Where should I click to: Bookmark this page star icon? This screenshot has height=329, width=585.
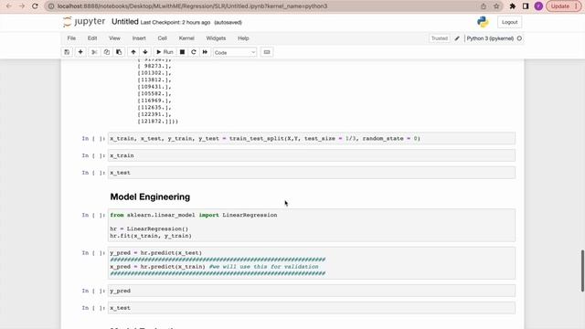point(496,6)
